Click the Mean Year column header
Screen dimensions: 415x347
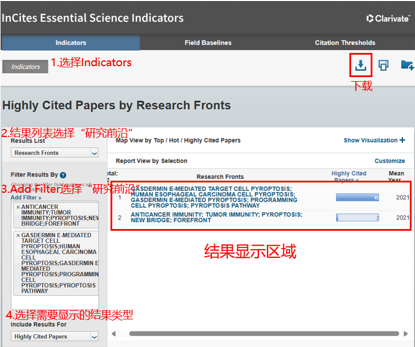[396, 176]
